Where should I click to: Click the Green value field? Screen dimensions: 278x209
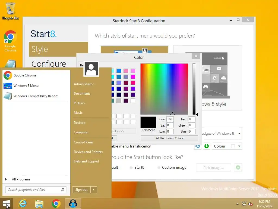click(x=192, y=125)
